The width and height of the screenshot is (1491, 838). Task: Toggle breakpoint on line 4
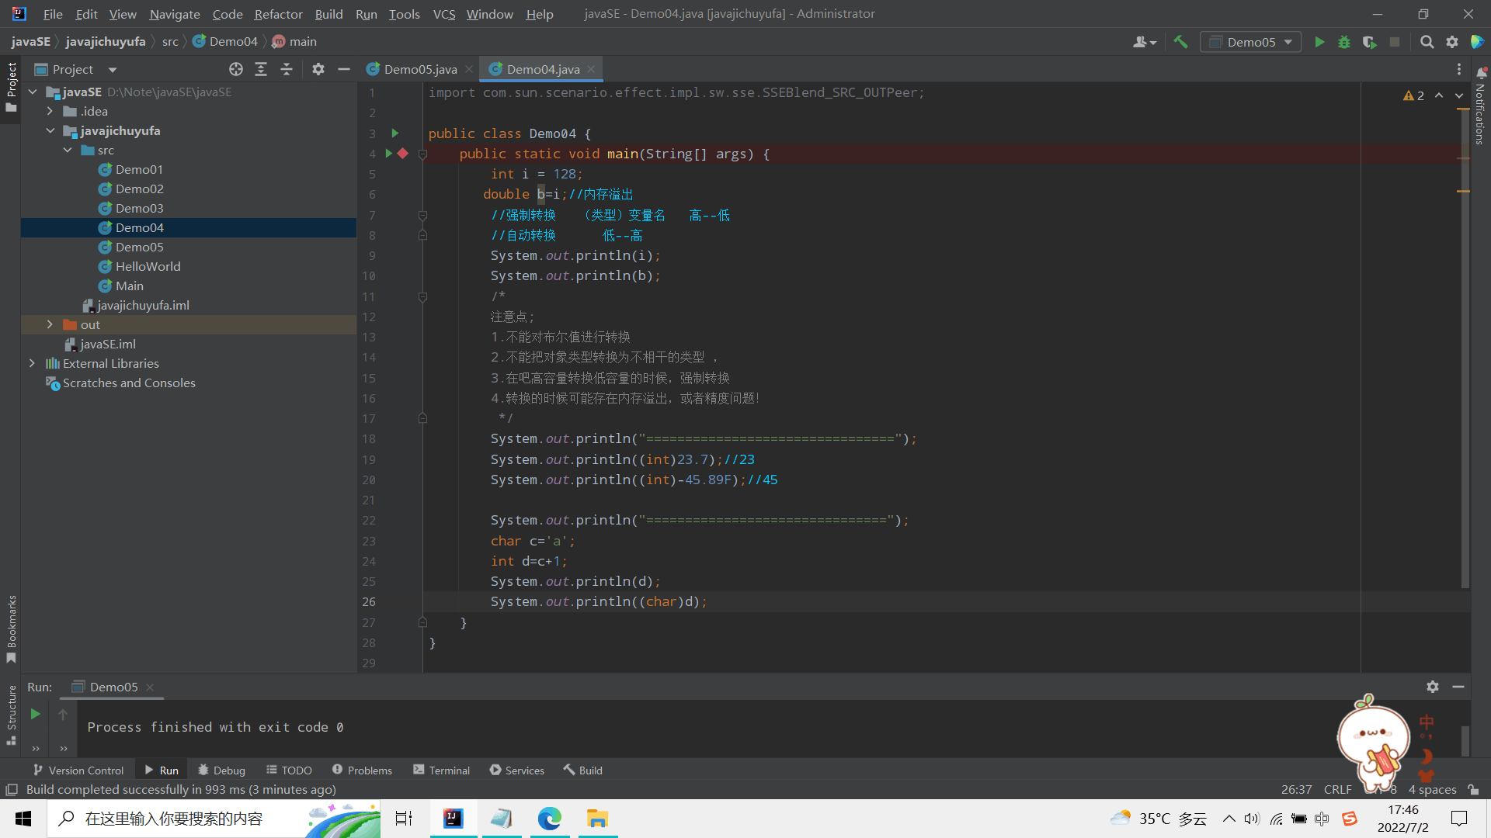point(403,154)
